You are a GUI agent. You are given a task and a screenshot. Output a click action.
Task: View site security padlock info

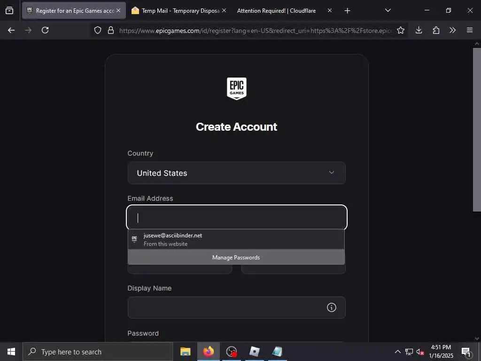[111, 30]
